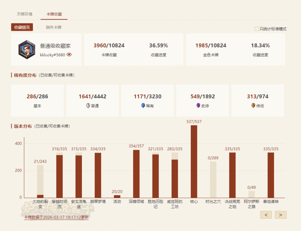Enable the 只统计标准模式 checkbox
Screen dimensions: 301x231
256,29
